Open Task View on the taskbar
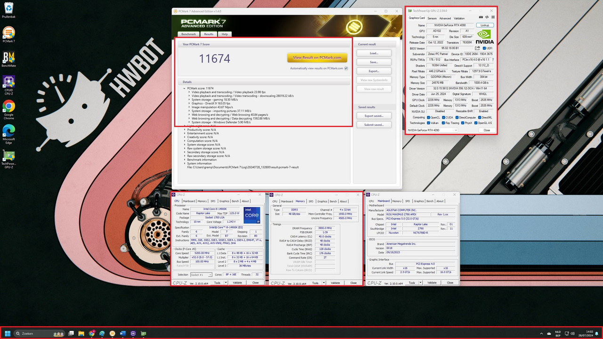This screenshot has height=339, width=603. [71, 333]
